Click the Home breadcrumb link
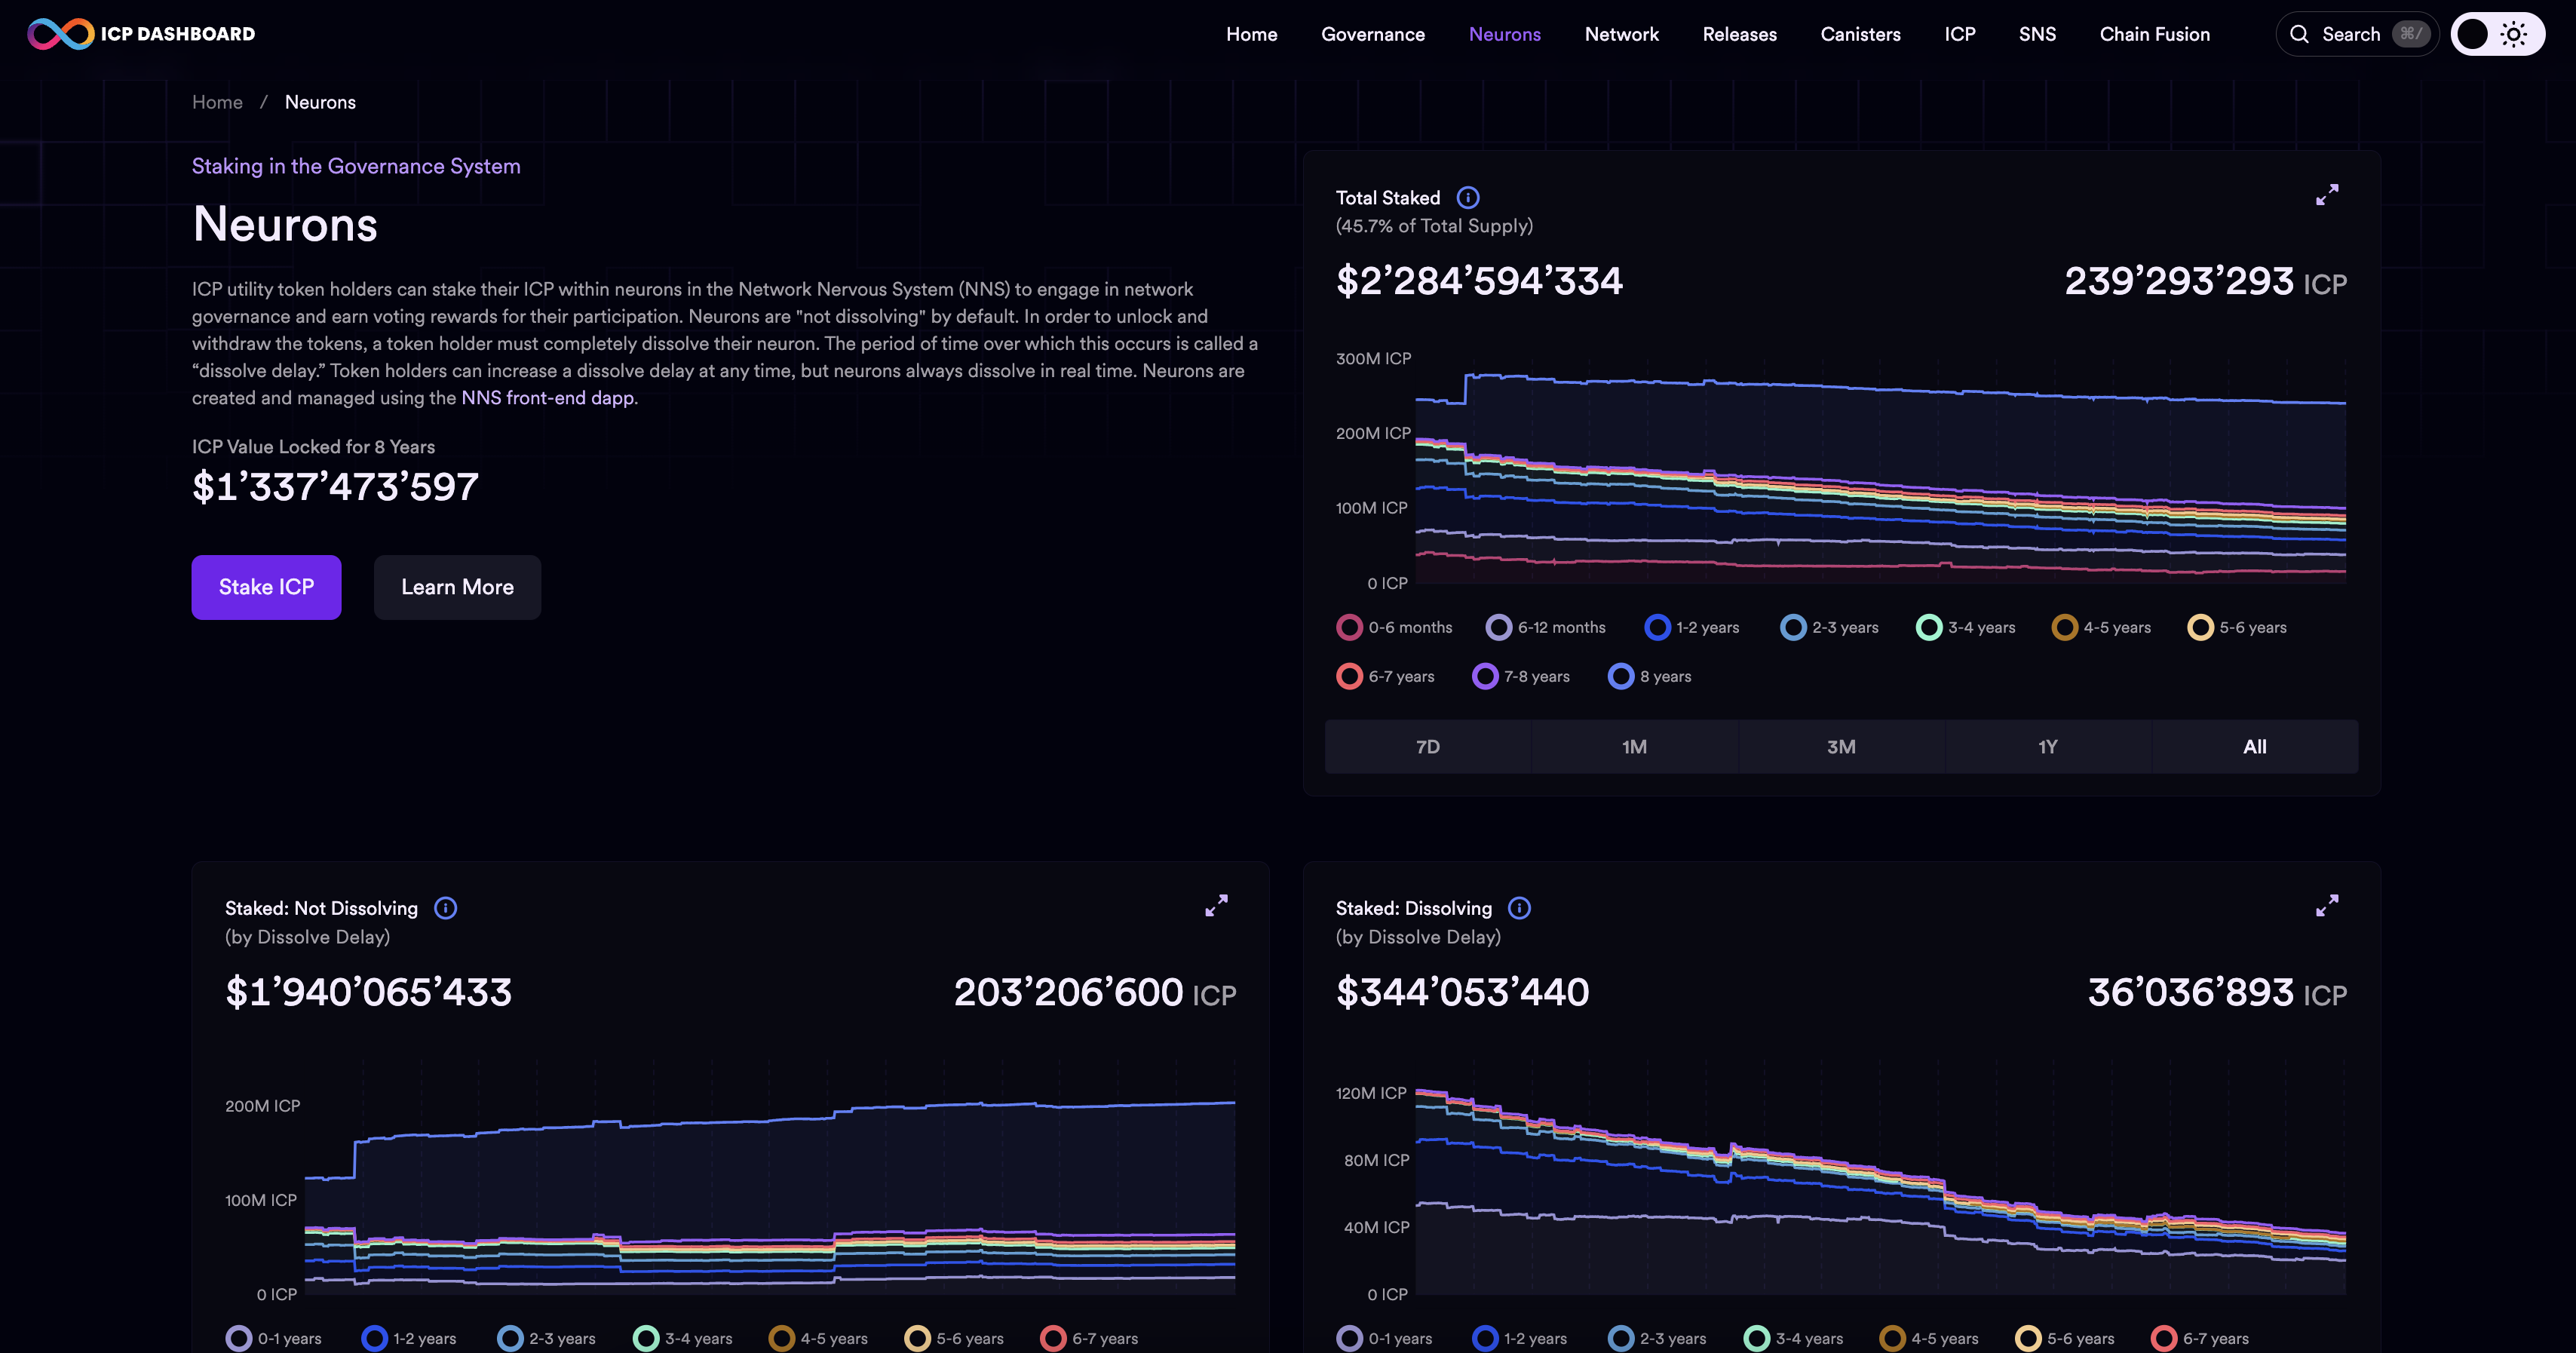 click(x=217, y=102)
